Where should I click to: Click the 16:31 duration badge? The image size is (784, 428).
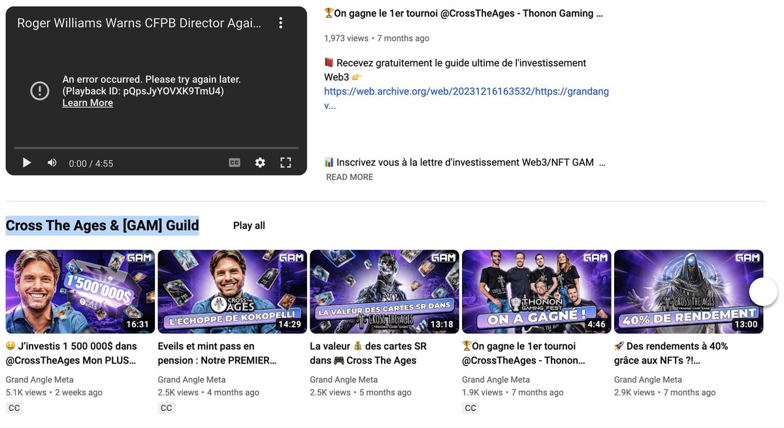pos(137,324)
